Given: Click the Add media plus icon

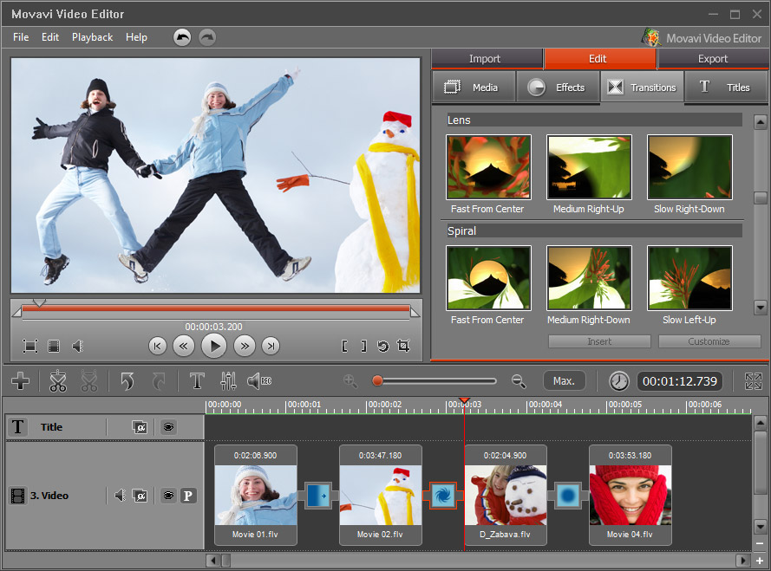Looking at the screenshot, I should (x=19, y=381).
